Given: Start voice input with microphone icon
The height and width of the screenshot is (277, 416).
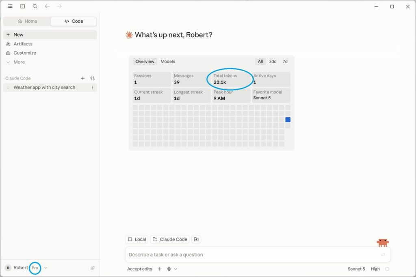Looking at the screenshot, I should tap(169, 269).
